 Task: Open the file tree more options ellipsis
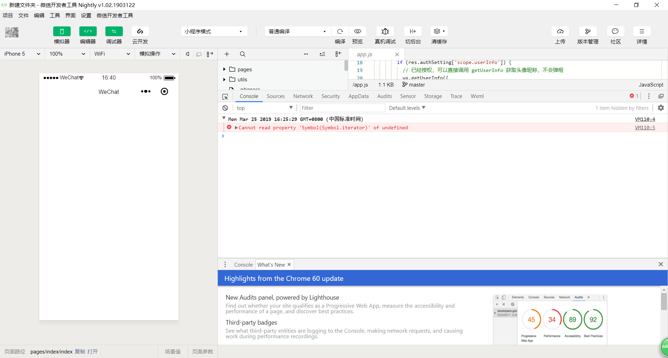pyautogui.click(x=306, y=54)
